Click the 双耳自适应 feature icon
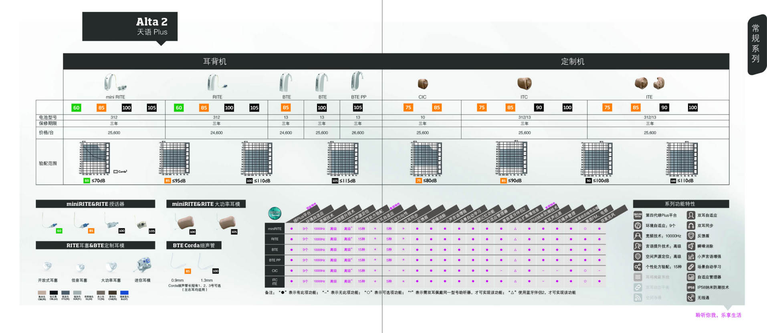This screenshot has width=767, height=333. point(691,215)
